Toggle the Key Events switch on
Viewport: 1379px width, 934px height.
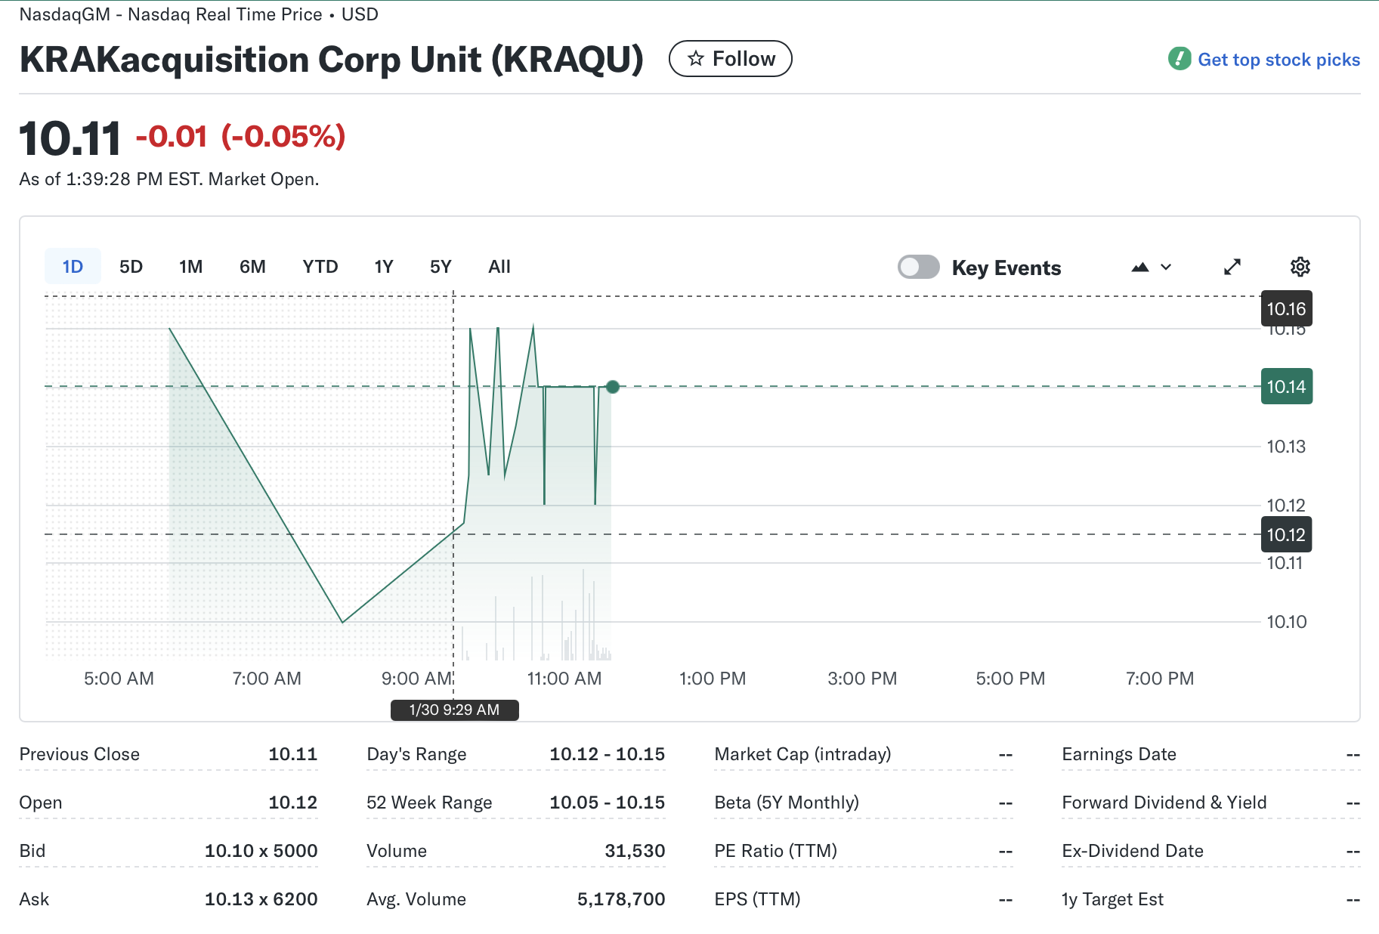click(x=919, y=267)
